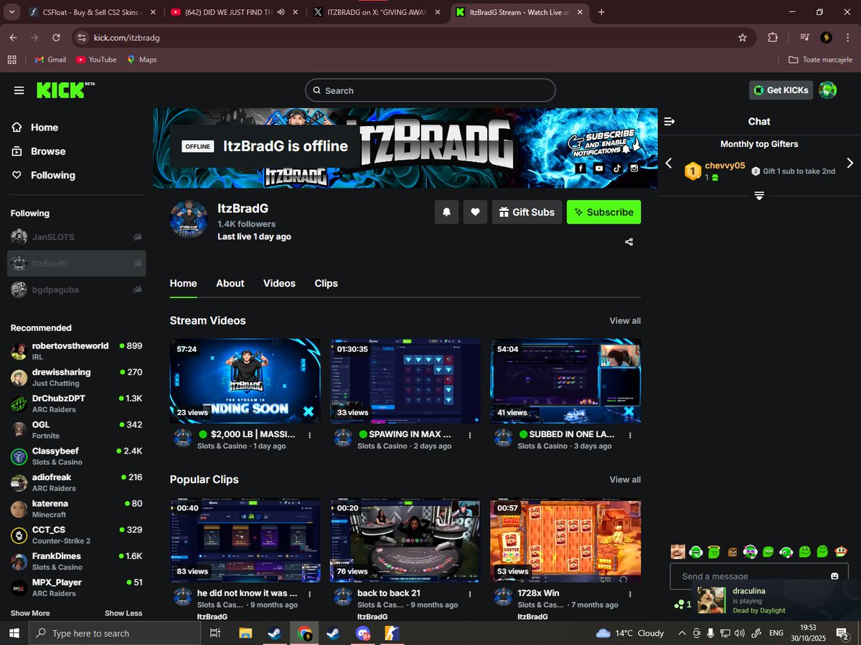The width and height of the screenshot is (861, 645).
Task: Open JanSLOTS in the Following list
Action: tap(76, 237)
